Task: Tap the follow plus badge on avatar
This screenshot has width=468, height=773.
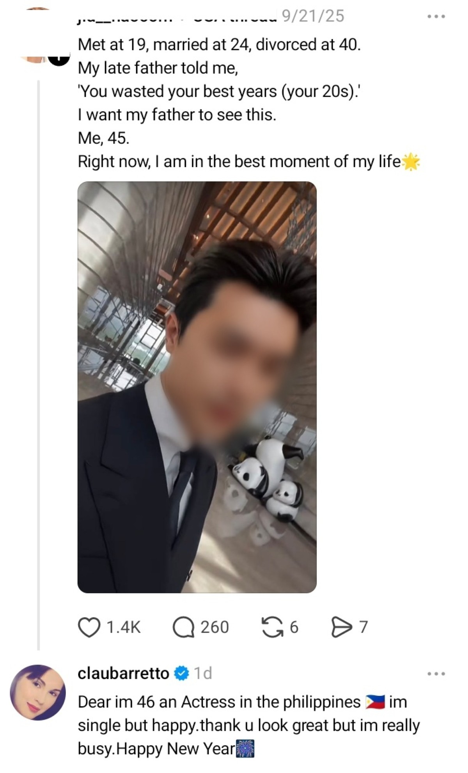Action: [x=59, y=58]
